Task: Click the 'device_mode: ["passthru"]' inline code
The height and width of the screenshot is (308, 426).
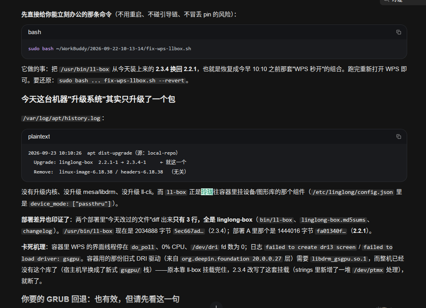Action: [x=70, y=204]
